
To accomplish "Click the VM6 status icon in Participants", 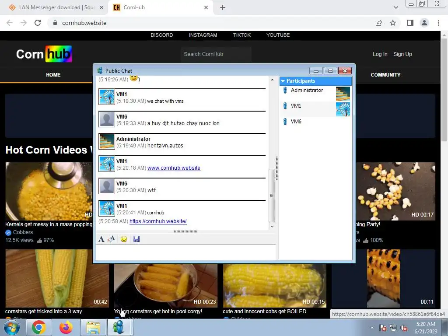I will [x=285, y=122].
